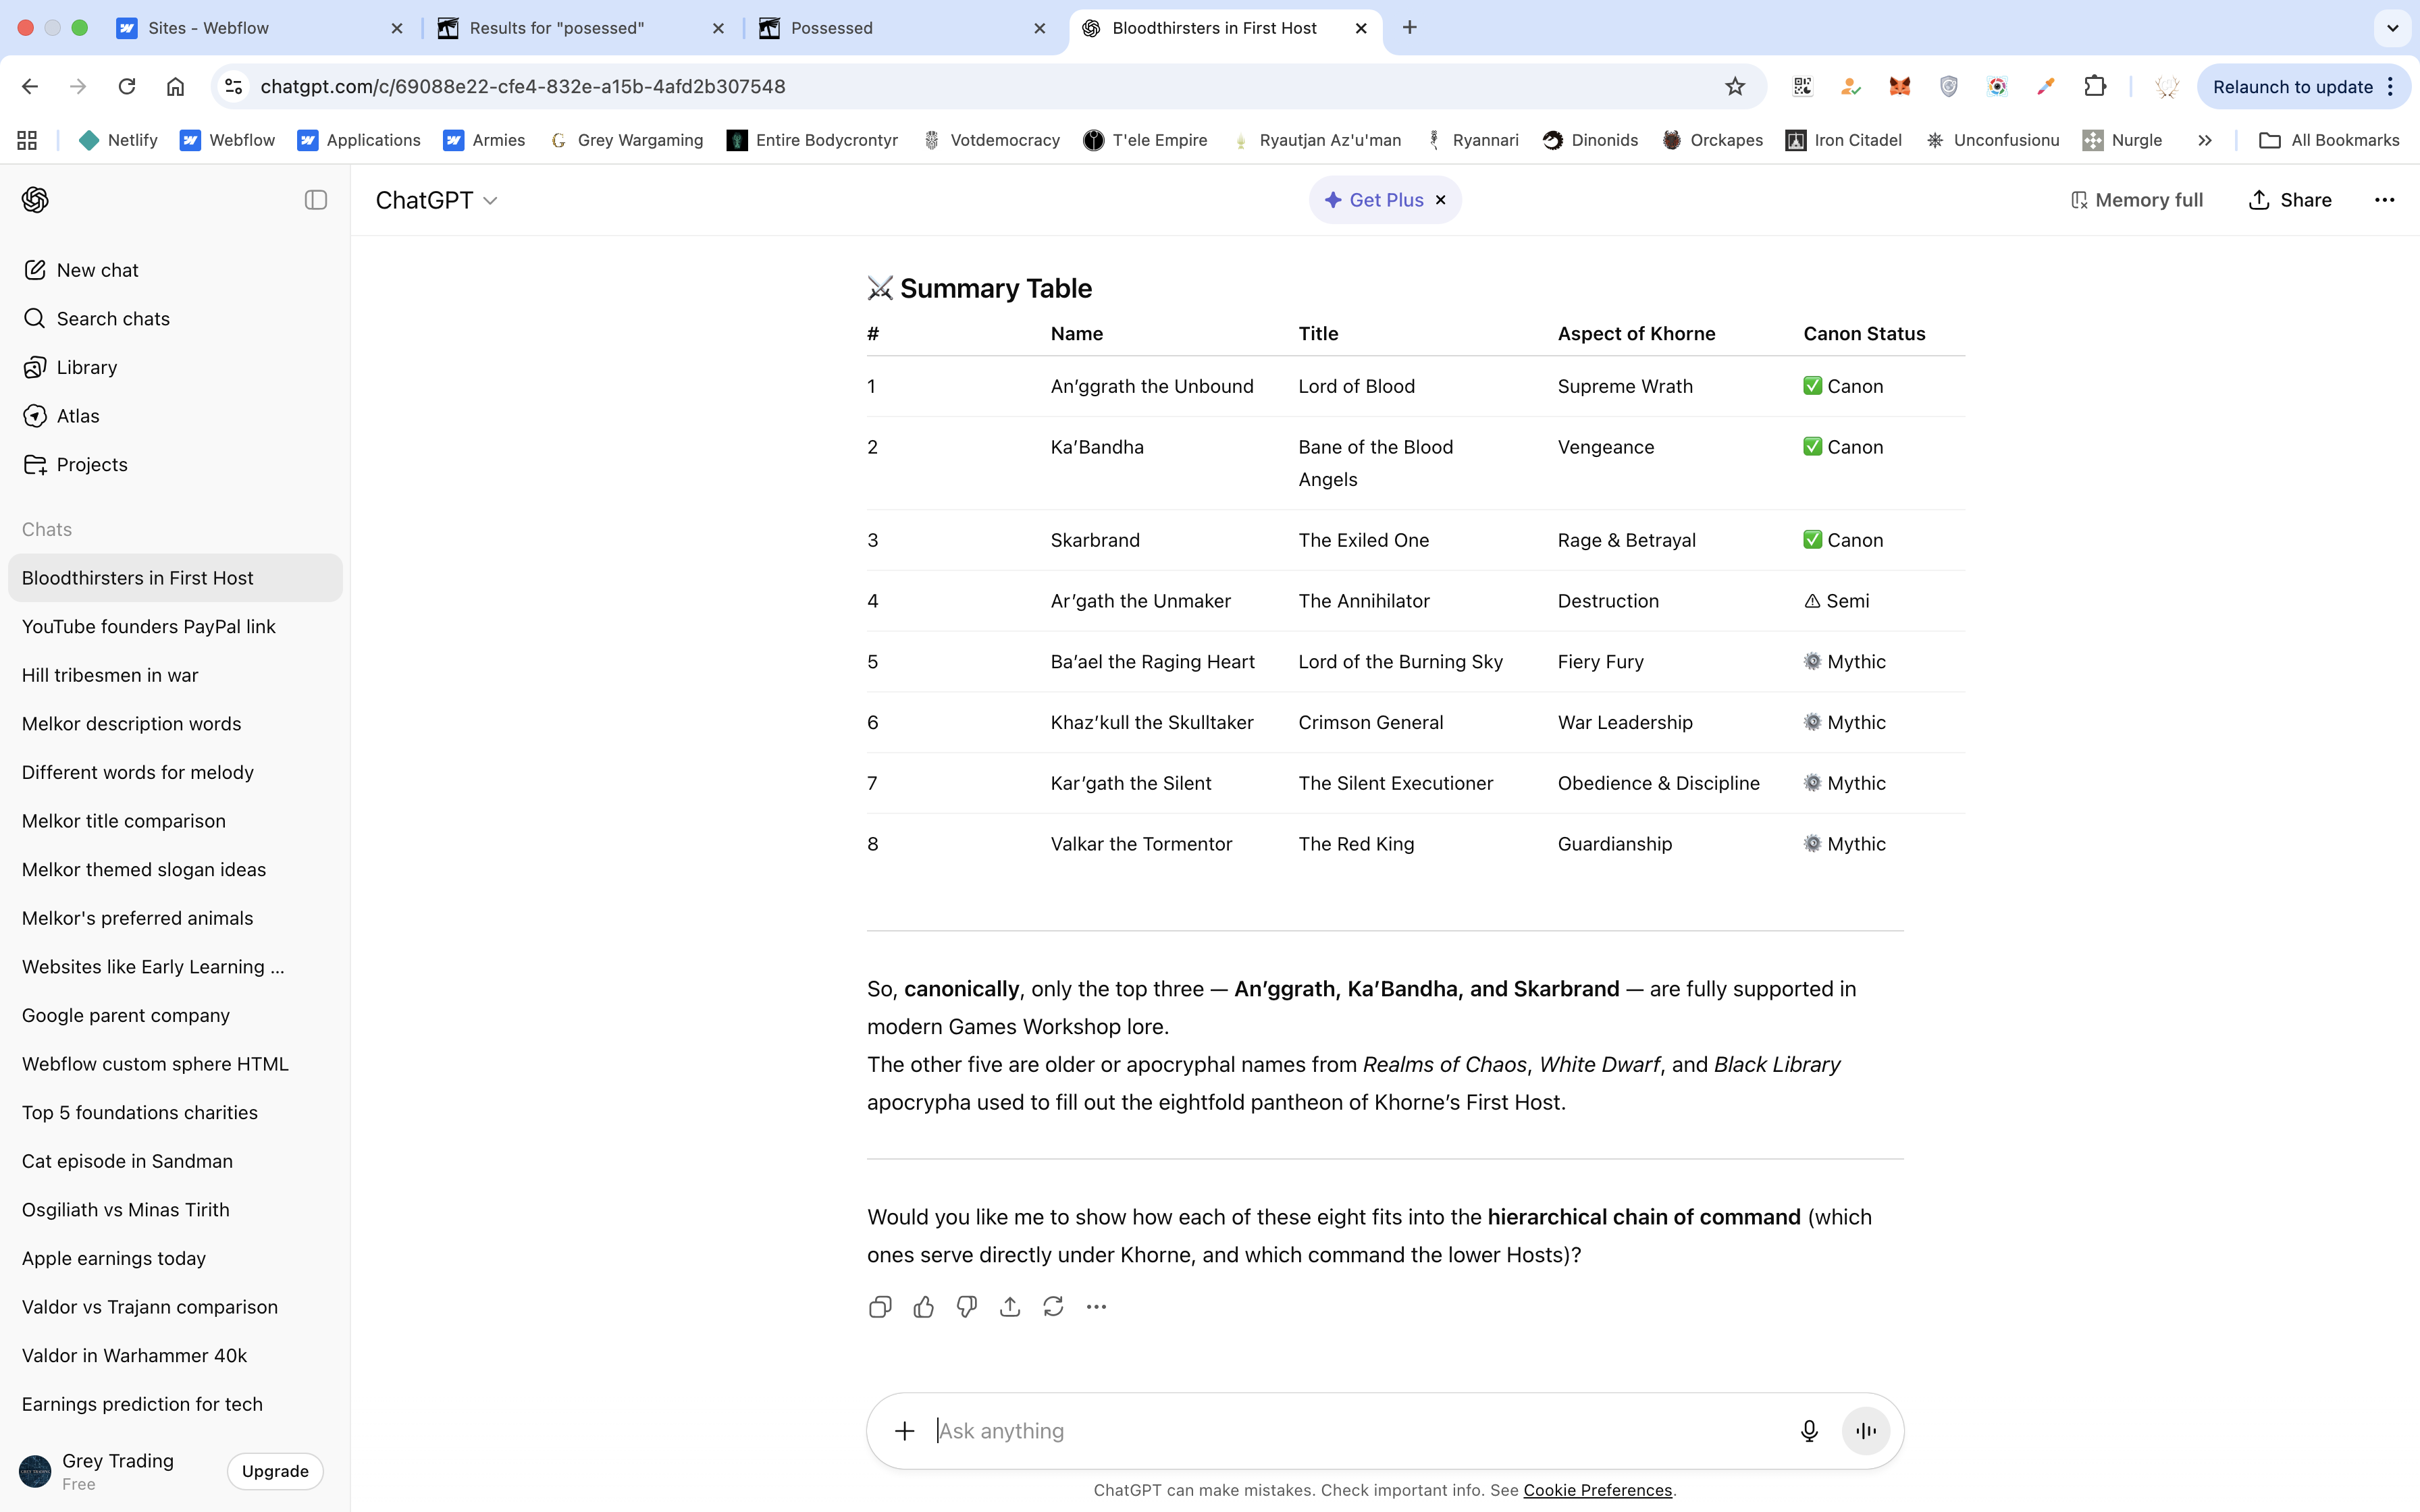Open the ChatGPT model dropdown
This screenshot has height=1512, width=2420.
point(436,201)
